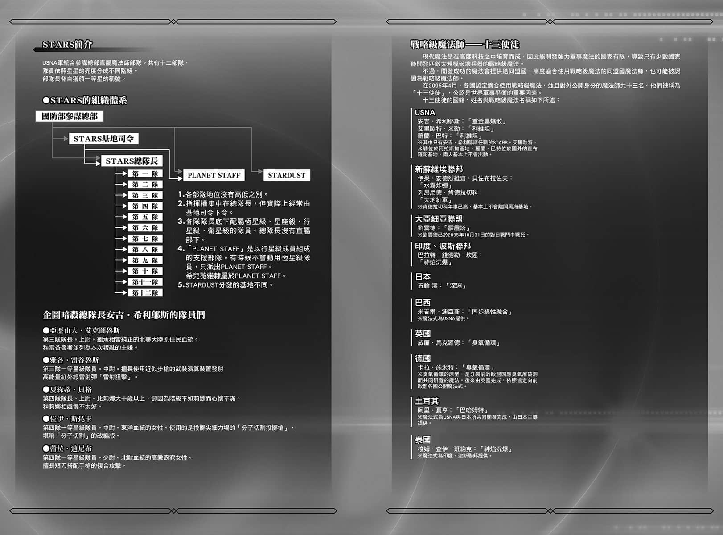Click the line '米吉爾・迪亞斯:「同步線性融合」'
The height and width of the screenshot is (535, 723).
point(465,312)
